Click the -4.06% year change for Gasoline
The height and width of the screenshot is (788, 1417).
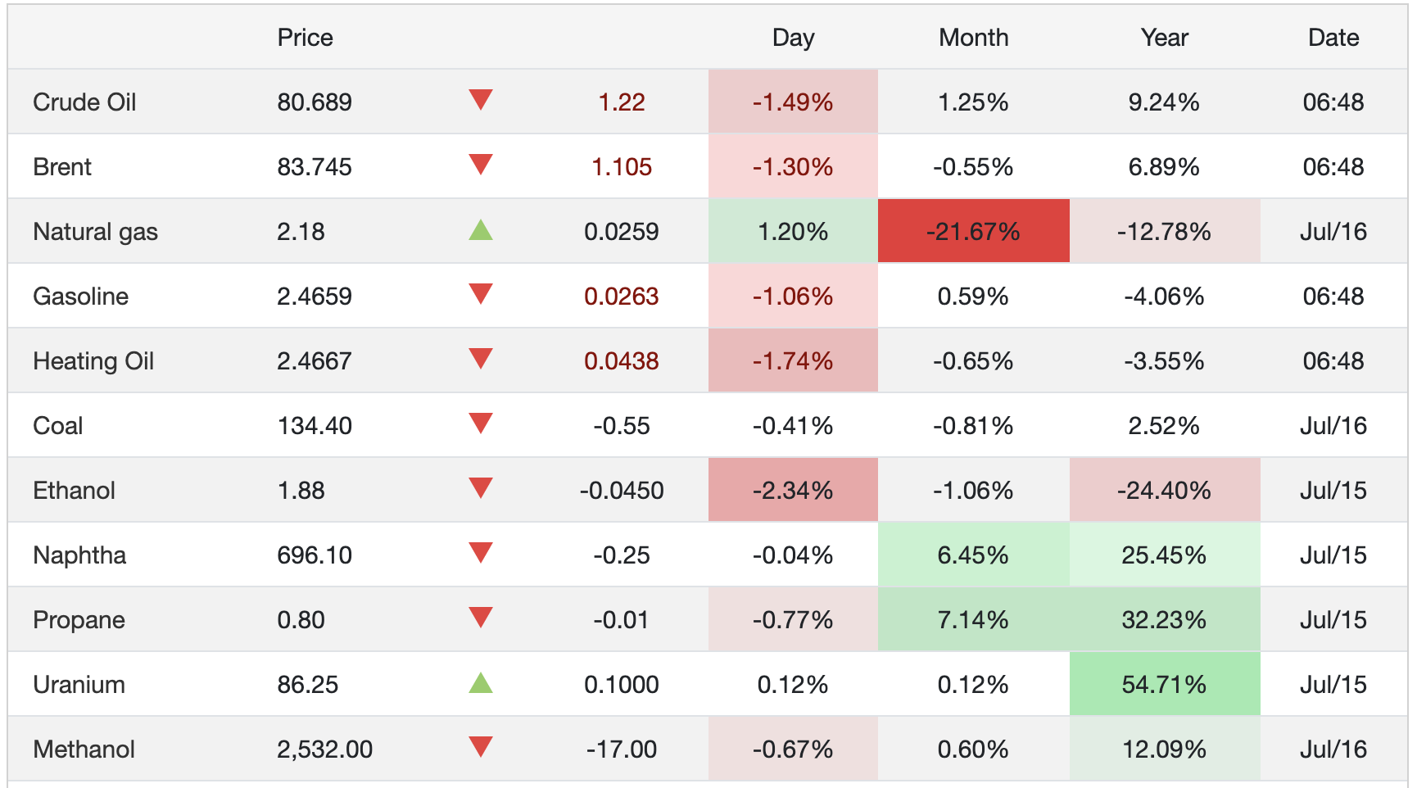pyautogui.click(x=1164, y=297)
